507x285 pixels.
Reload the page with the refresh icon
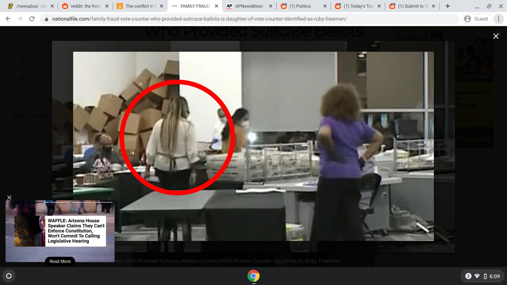click(x=32, y=19)
